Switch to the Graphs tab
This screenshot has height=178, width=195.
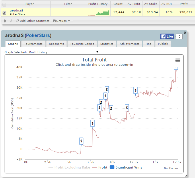[13, 44]
